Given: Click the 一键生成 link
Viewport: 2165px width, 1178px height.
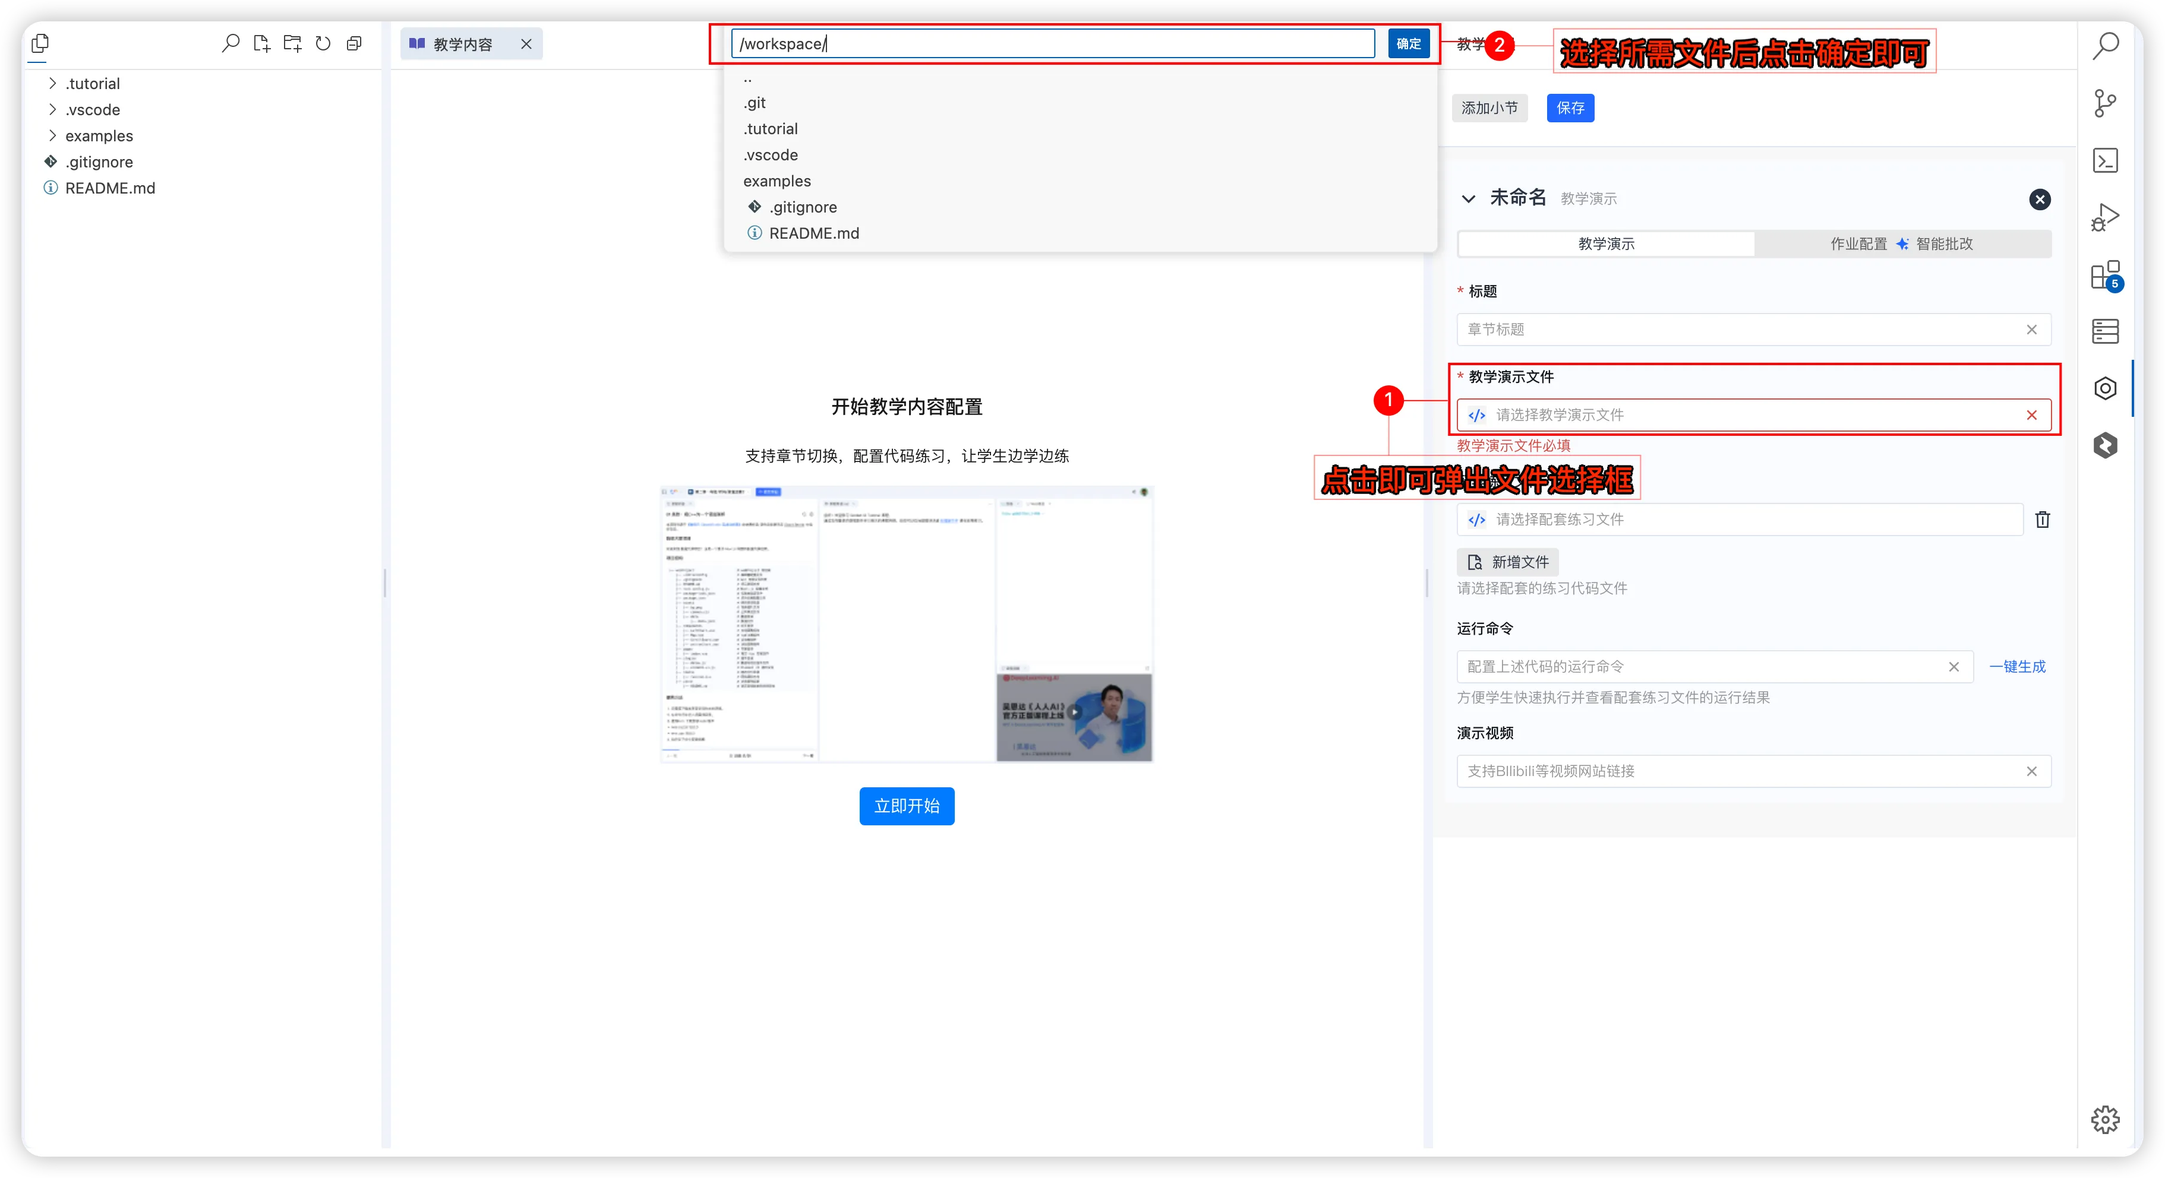Looking at the screenshot, I should pyautogui.click(x=2017, y=667).
